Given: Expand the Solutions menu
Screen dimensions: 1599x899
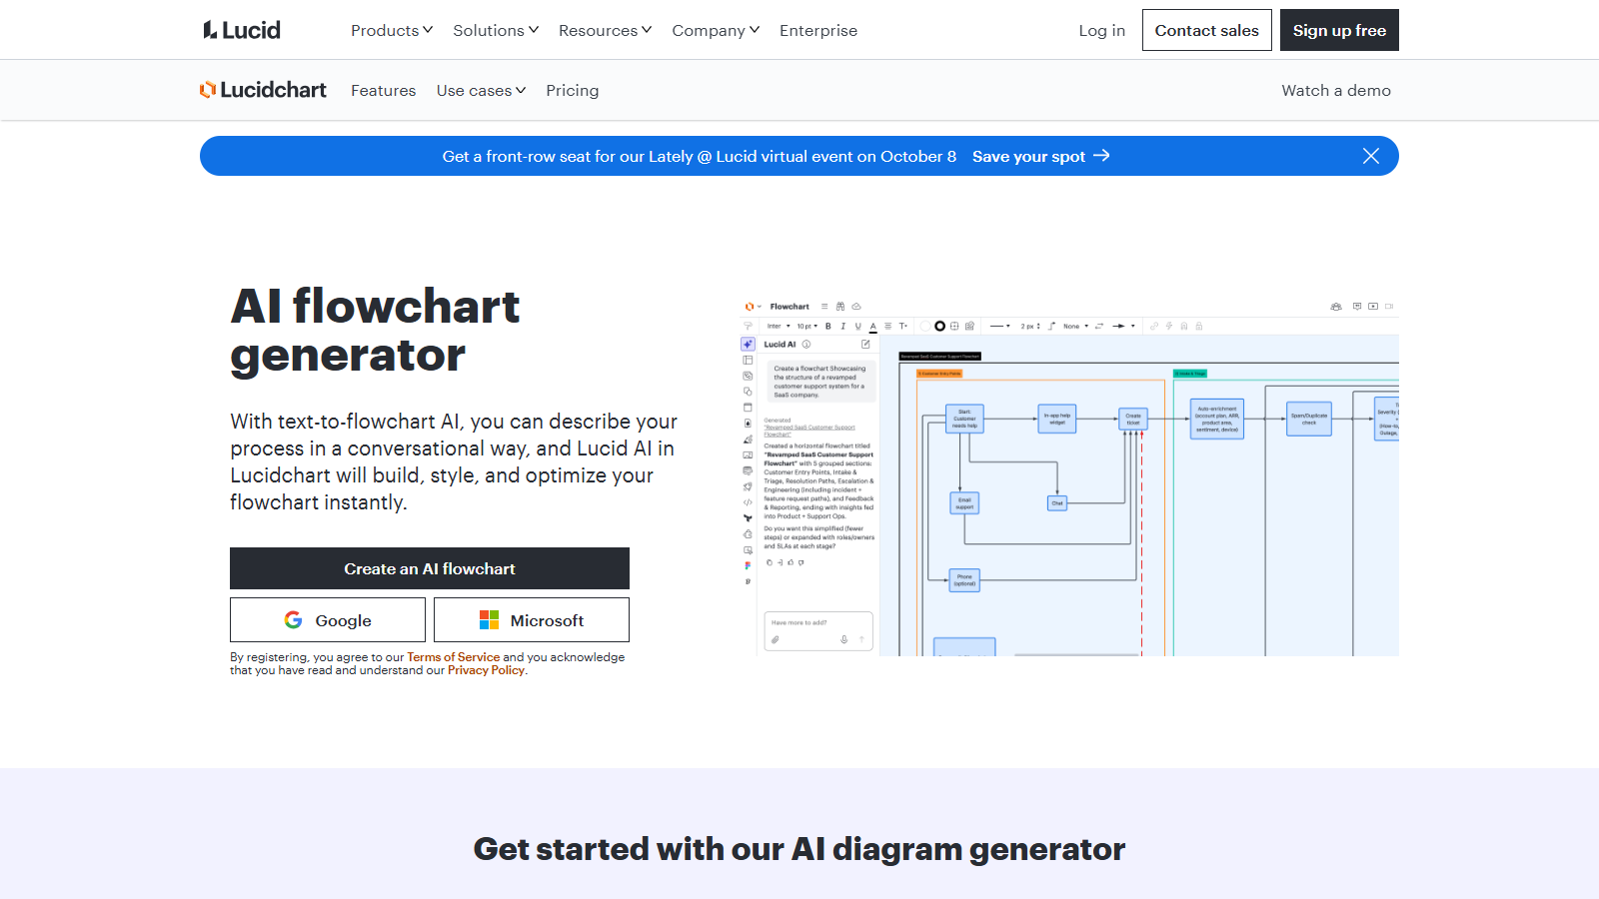Looking at the screenshot, I should 496,30.
